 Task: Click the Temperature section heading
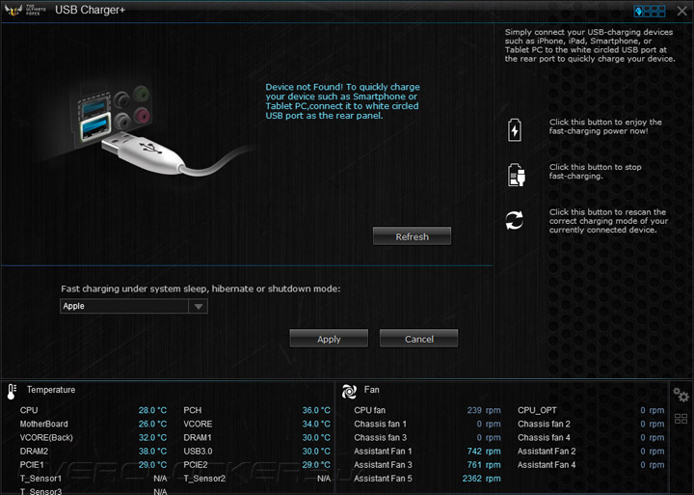[x=51, y=390]
